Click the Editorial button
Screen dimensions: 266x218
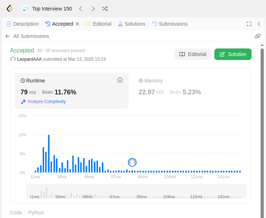[x=193, y=54]
